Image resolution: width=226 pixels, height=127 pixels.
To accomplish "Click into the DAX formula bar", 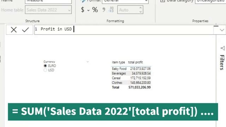I will pos(124,30).
